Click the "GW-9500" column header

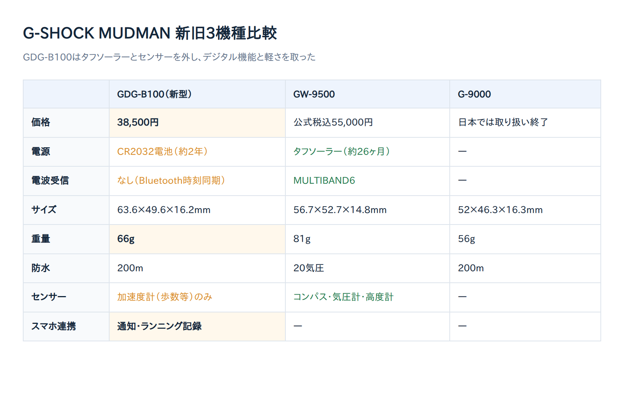coord(368,94)
